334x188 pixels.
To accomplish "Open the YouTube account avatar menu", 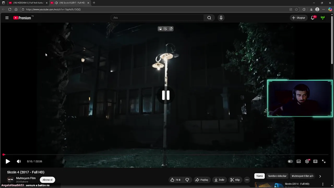I will click(x=323, y=18).
